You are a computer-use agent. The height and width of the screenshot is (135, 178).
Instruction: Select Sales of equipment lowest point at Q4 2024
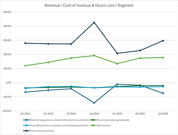[94, 103]
